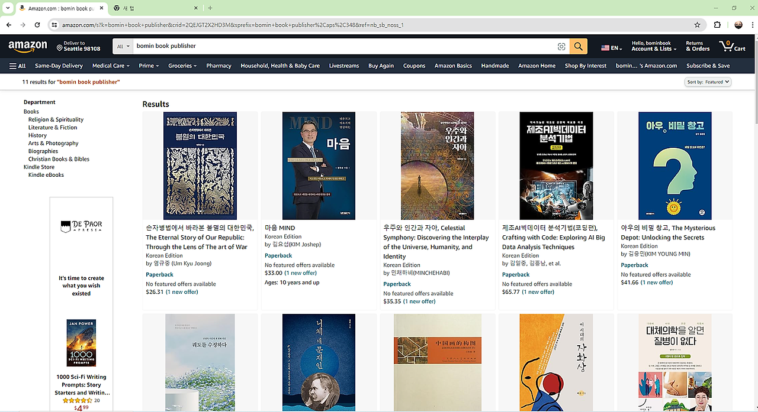Open the Handmade nav link
The width and height of the screenshot is (758, 412).
(x=494, y=66)
